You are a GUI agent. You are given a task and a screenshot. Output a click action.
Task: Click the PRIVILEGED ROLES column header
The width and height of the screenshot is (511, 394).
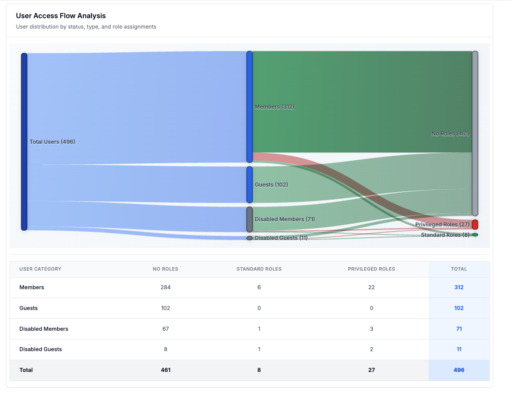[x=371, y=269]
